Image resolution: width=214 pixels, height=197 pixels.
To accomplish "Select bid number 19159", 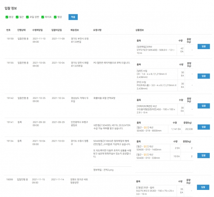I will click(x=10, y=39).
